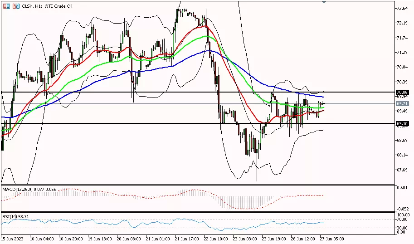
Task: Click the 72.64 value on price scale
Action: 402,9
